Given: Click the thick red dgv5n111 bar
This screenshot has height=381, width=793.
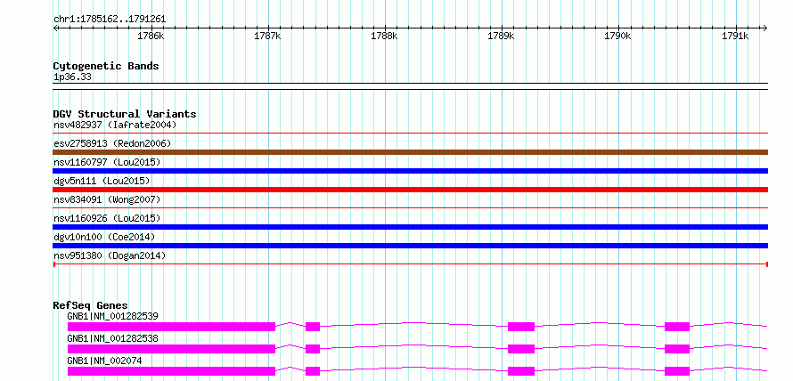Looking at the screenshot, I should pyautogui.click(x=411, y=190).
